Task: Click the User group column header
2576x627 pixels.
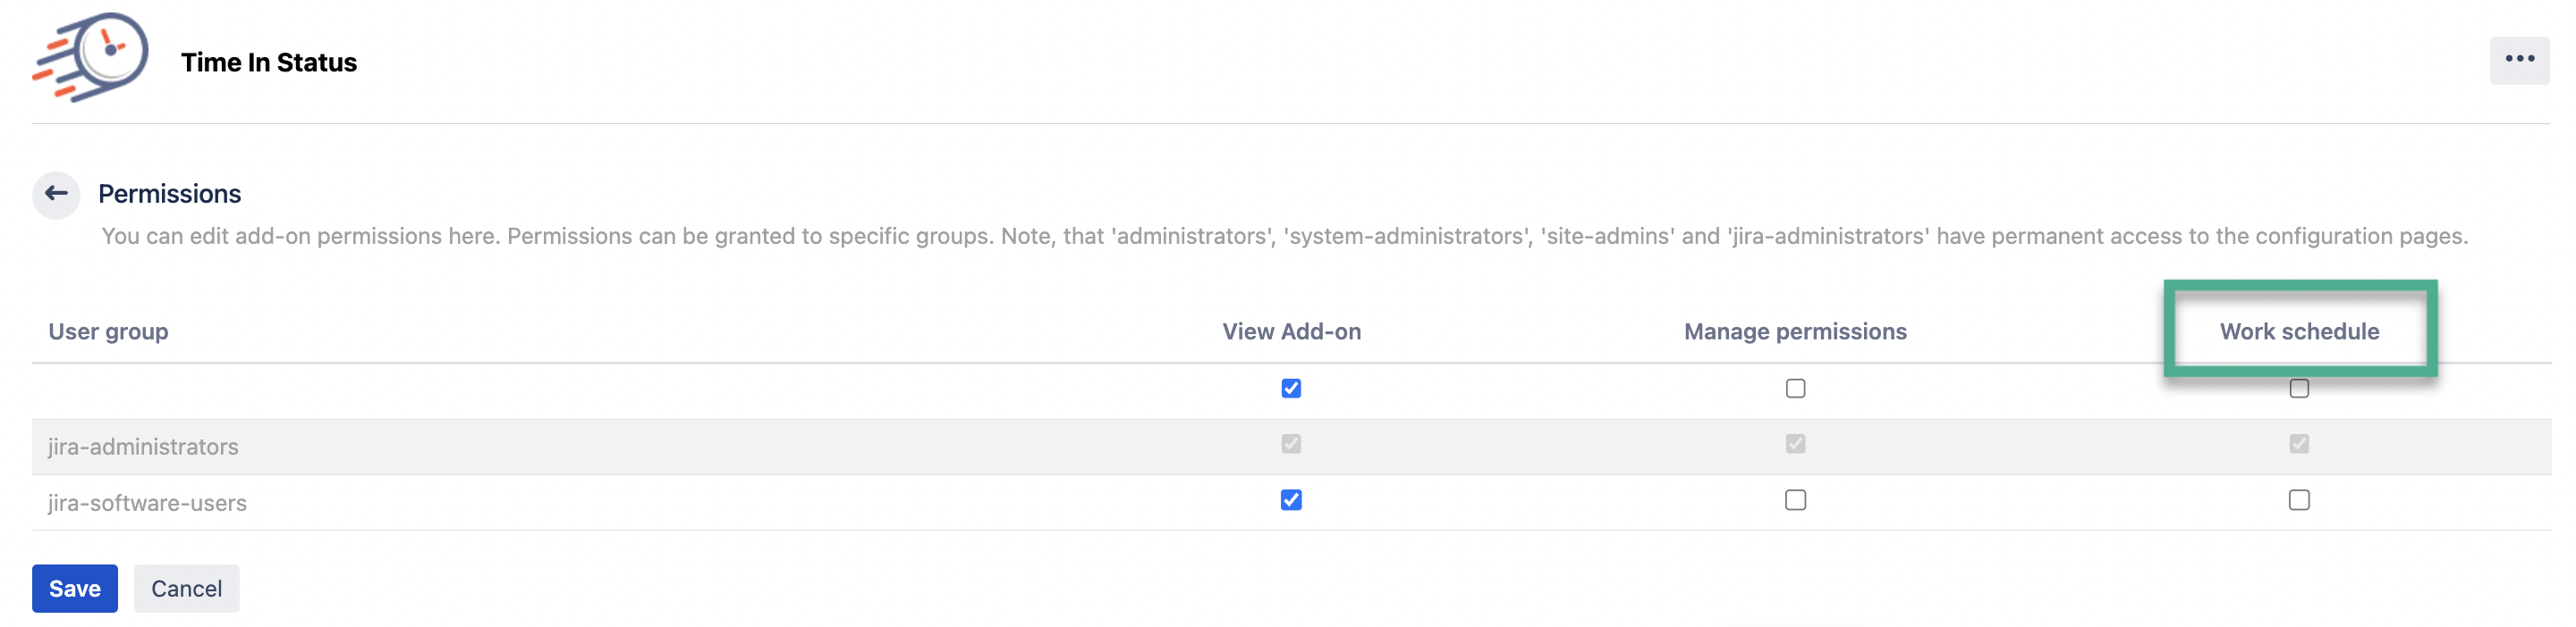Action: [108, 331]
